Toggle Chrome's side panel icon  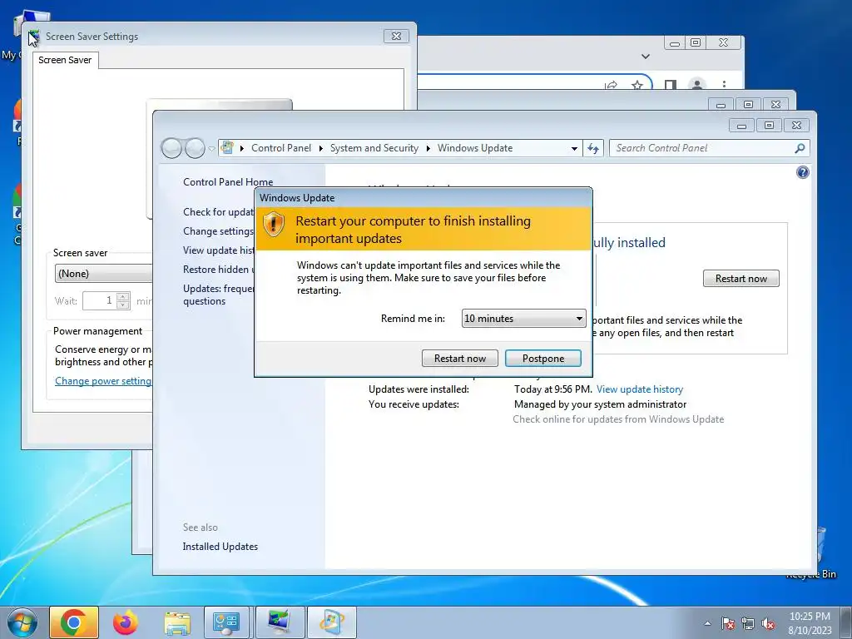(671, 84)
